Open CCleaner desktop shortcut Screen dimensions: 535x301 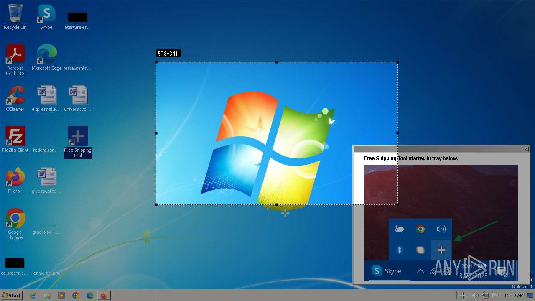15,99
